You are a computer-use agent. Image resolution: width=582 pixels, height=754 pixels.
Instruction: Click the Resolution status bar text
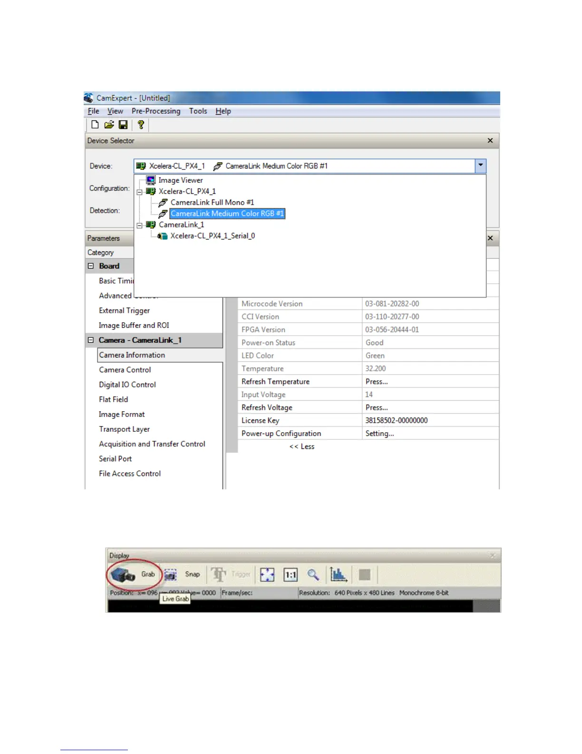pos(374,593)
